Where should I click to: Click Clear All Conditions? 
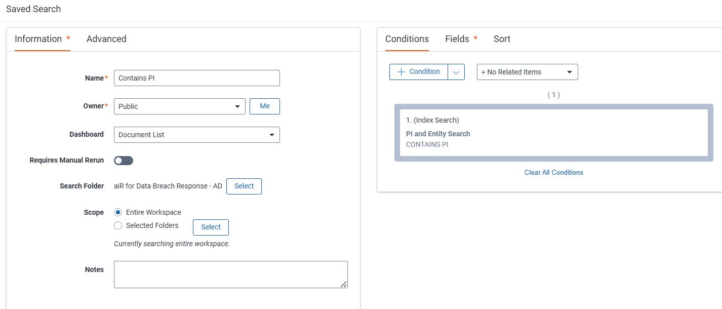click(x=553, y=172)
